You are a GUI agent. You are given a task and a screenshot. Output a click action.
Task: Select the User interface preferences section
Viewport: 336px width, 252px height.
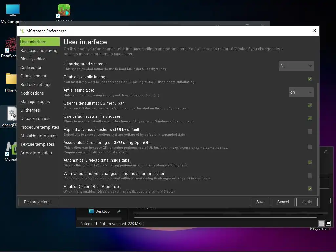click(x=40, y=42)
